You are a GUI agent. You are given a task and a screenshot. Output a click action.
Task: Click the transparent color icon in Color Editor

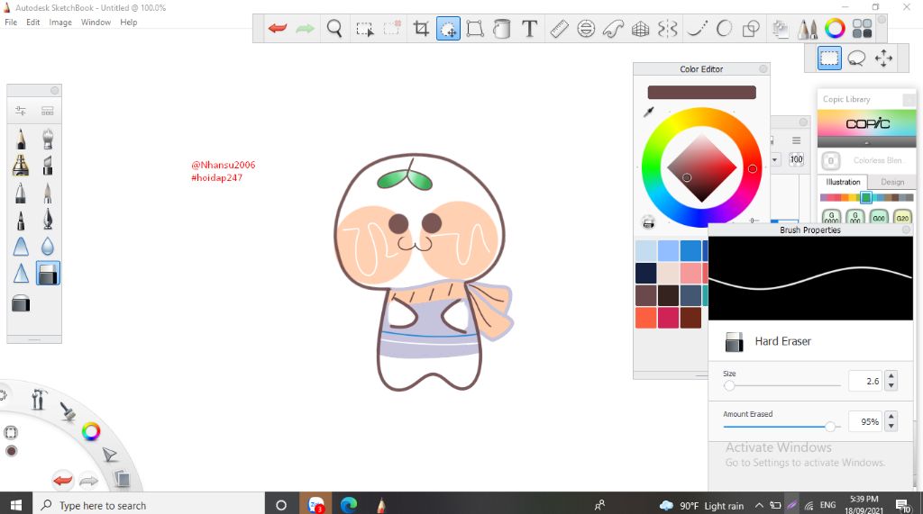click(648, 222)
